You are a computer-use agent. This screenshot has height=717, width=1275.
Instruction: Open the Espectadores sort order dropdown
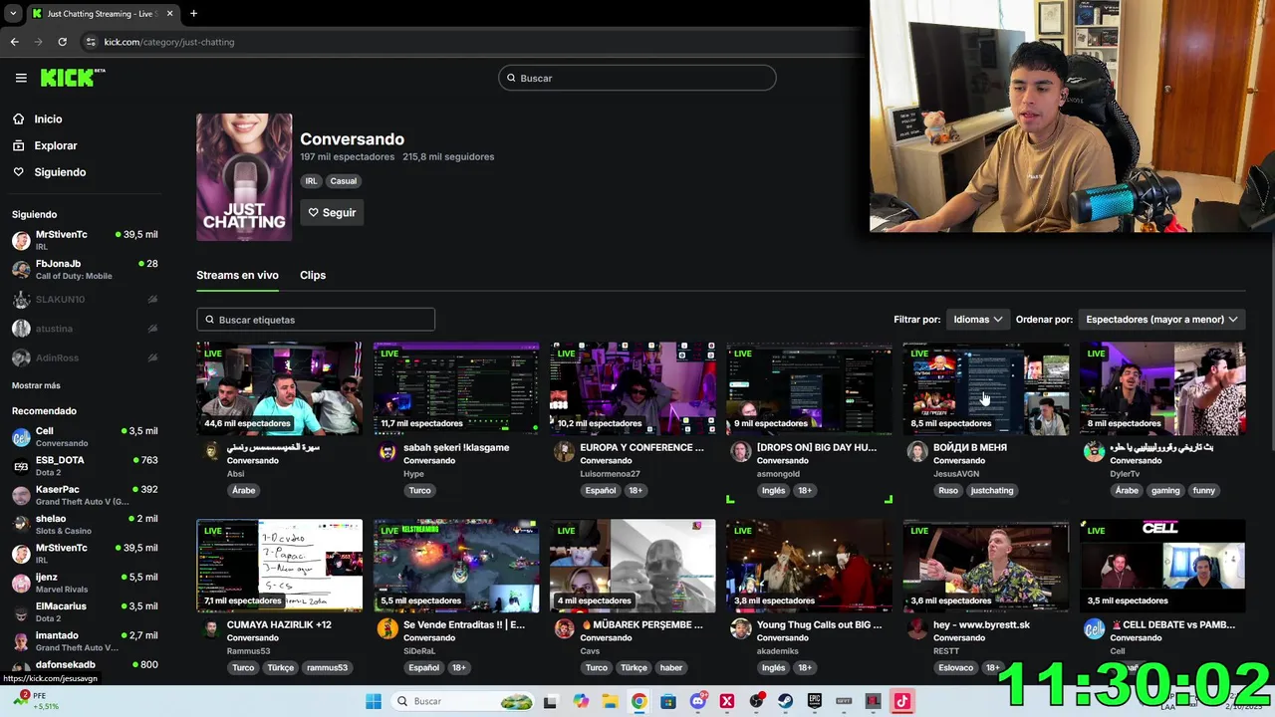point(1161,320)
